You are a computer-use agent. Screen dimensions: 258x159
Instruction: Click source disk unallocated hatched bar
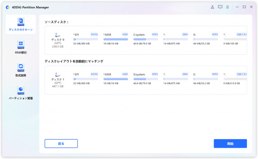point(235,39)
